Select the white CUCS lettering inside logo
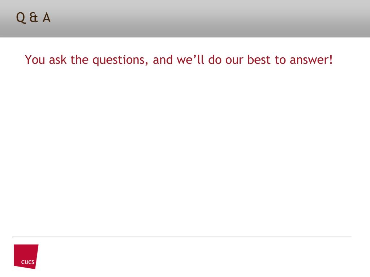Screen dimensions: 370x277 pos(27,262)
